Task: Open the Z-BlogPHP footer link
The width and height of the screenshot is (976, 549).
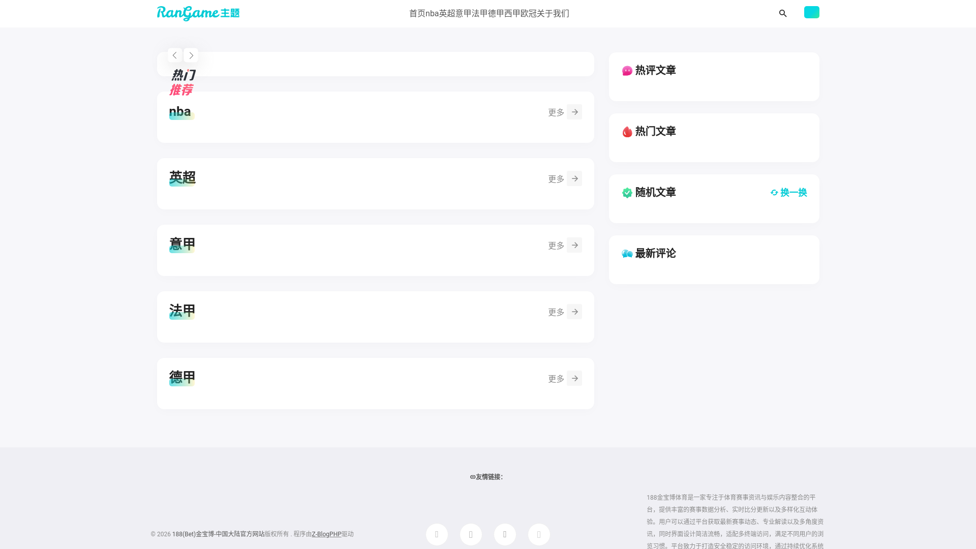Action: [326, 534]
